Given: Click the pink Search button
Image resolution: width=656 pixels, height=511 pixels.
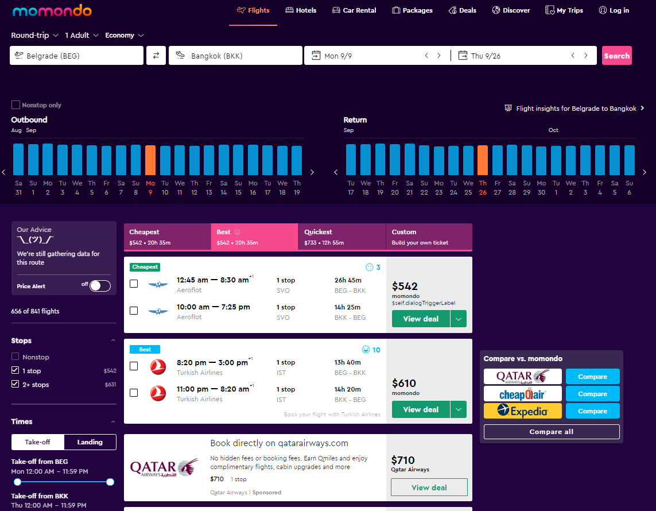Looking at the screenshot, I should tap(616, 56).
